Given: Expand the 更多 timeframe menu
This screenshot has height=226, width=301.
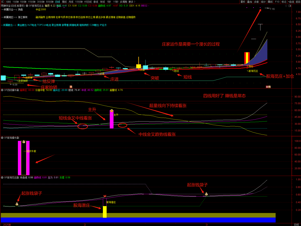Looking at the screenshot, I should pos(131,2).
